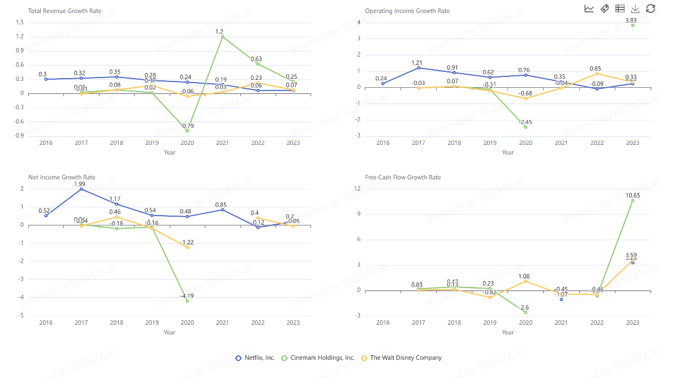Image resolution: width=676 pixels, height=378 pixels.
Task: Select the 1.2 revenue growth point in 2021
Action: [222, 37]
